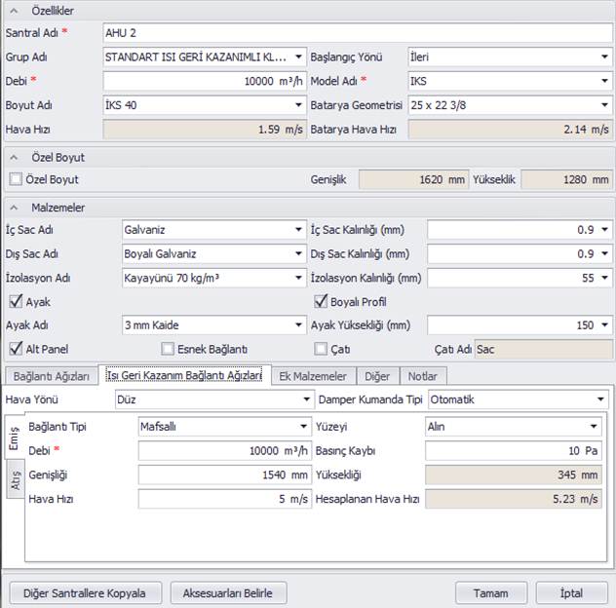Click the Diğer Santrallere Kopyala button
Image resolution: width=616 pixels, height=608 pixels.
(84, 592)
